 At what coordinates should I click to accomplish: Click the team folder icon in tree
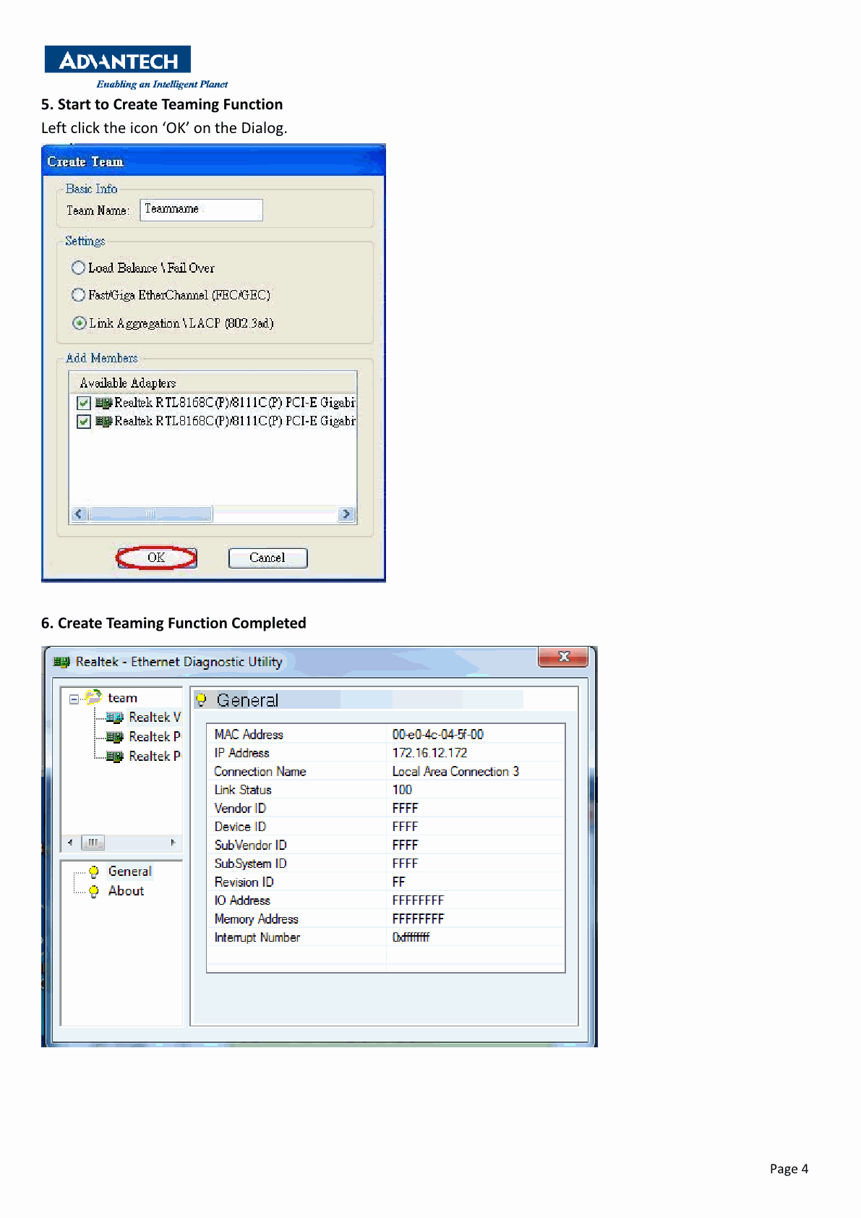pos(93,697)
